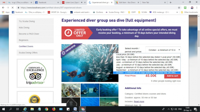The image size is (200, 112).
Task: Open the fish school thumbnail
Action: 109,90
